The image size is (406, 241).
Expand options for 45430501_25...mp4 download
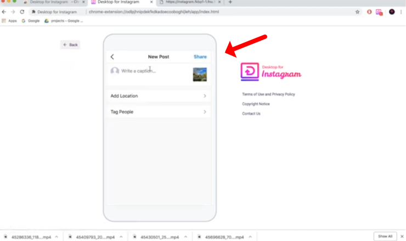(185, 237)
